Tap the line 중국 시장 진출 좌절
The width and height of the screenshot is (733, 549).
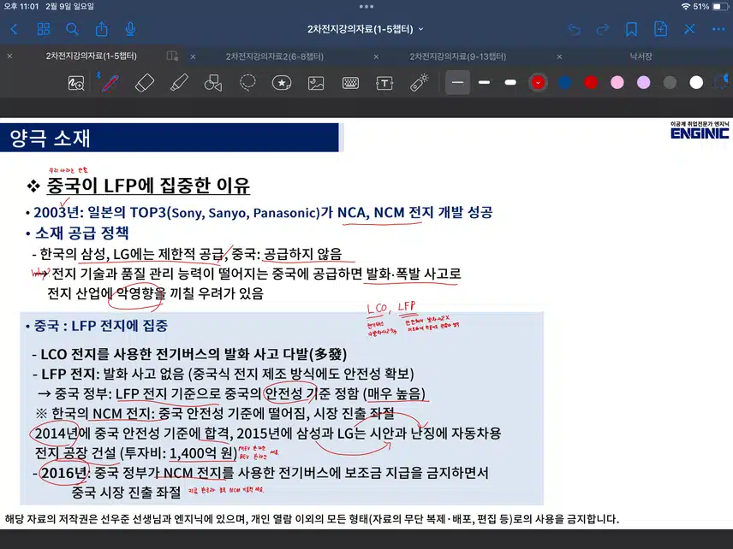click(x=126, y=493)
